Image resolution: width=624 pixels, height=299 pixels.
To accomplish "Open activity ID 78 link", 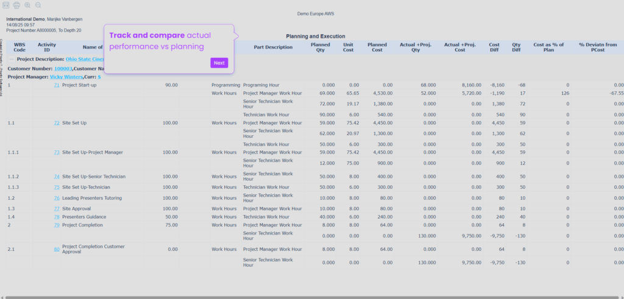I will click(x=57, y=217).
